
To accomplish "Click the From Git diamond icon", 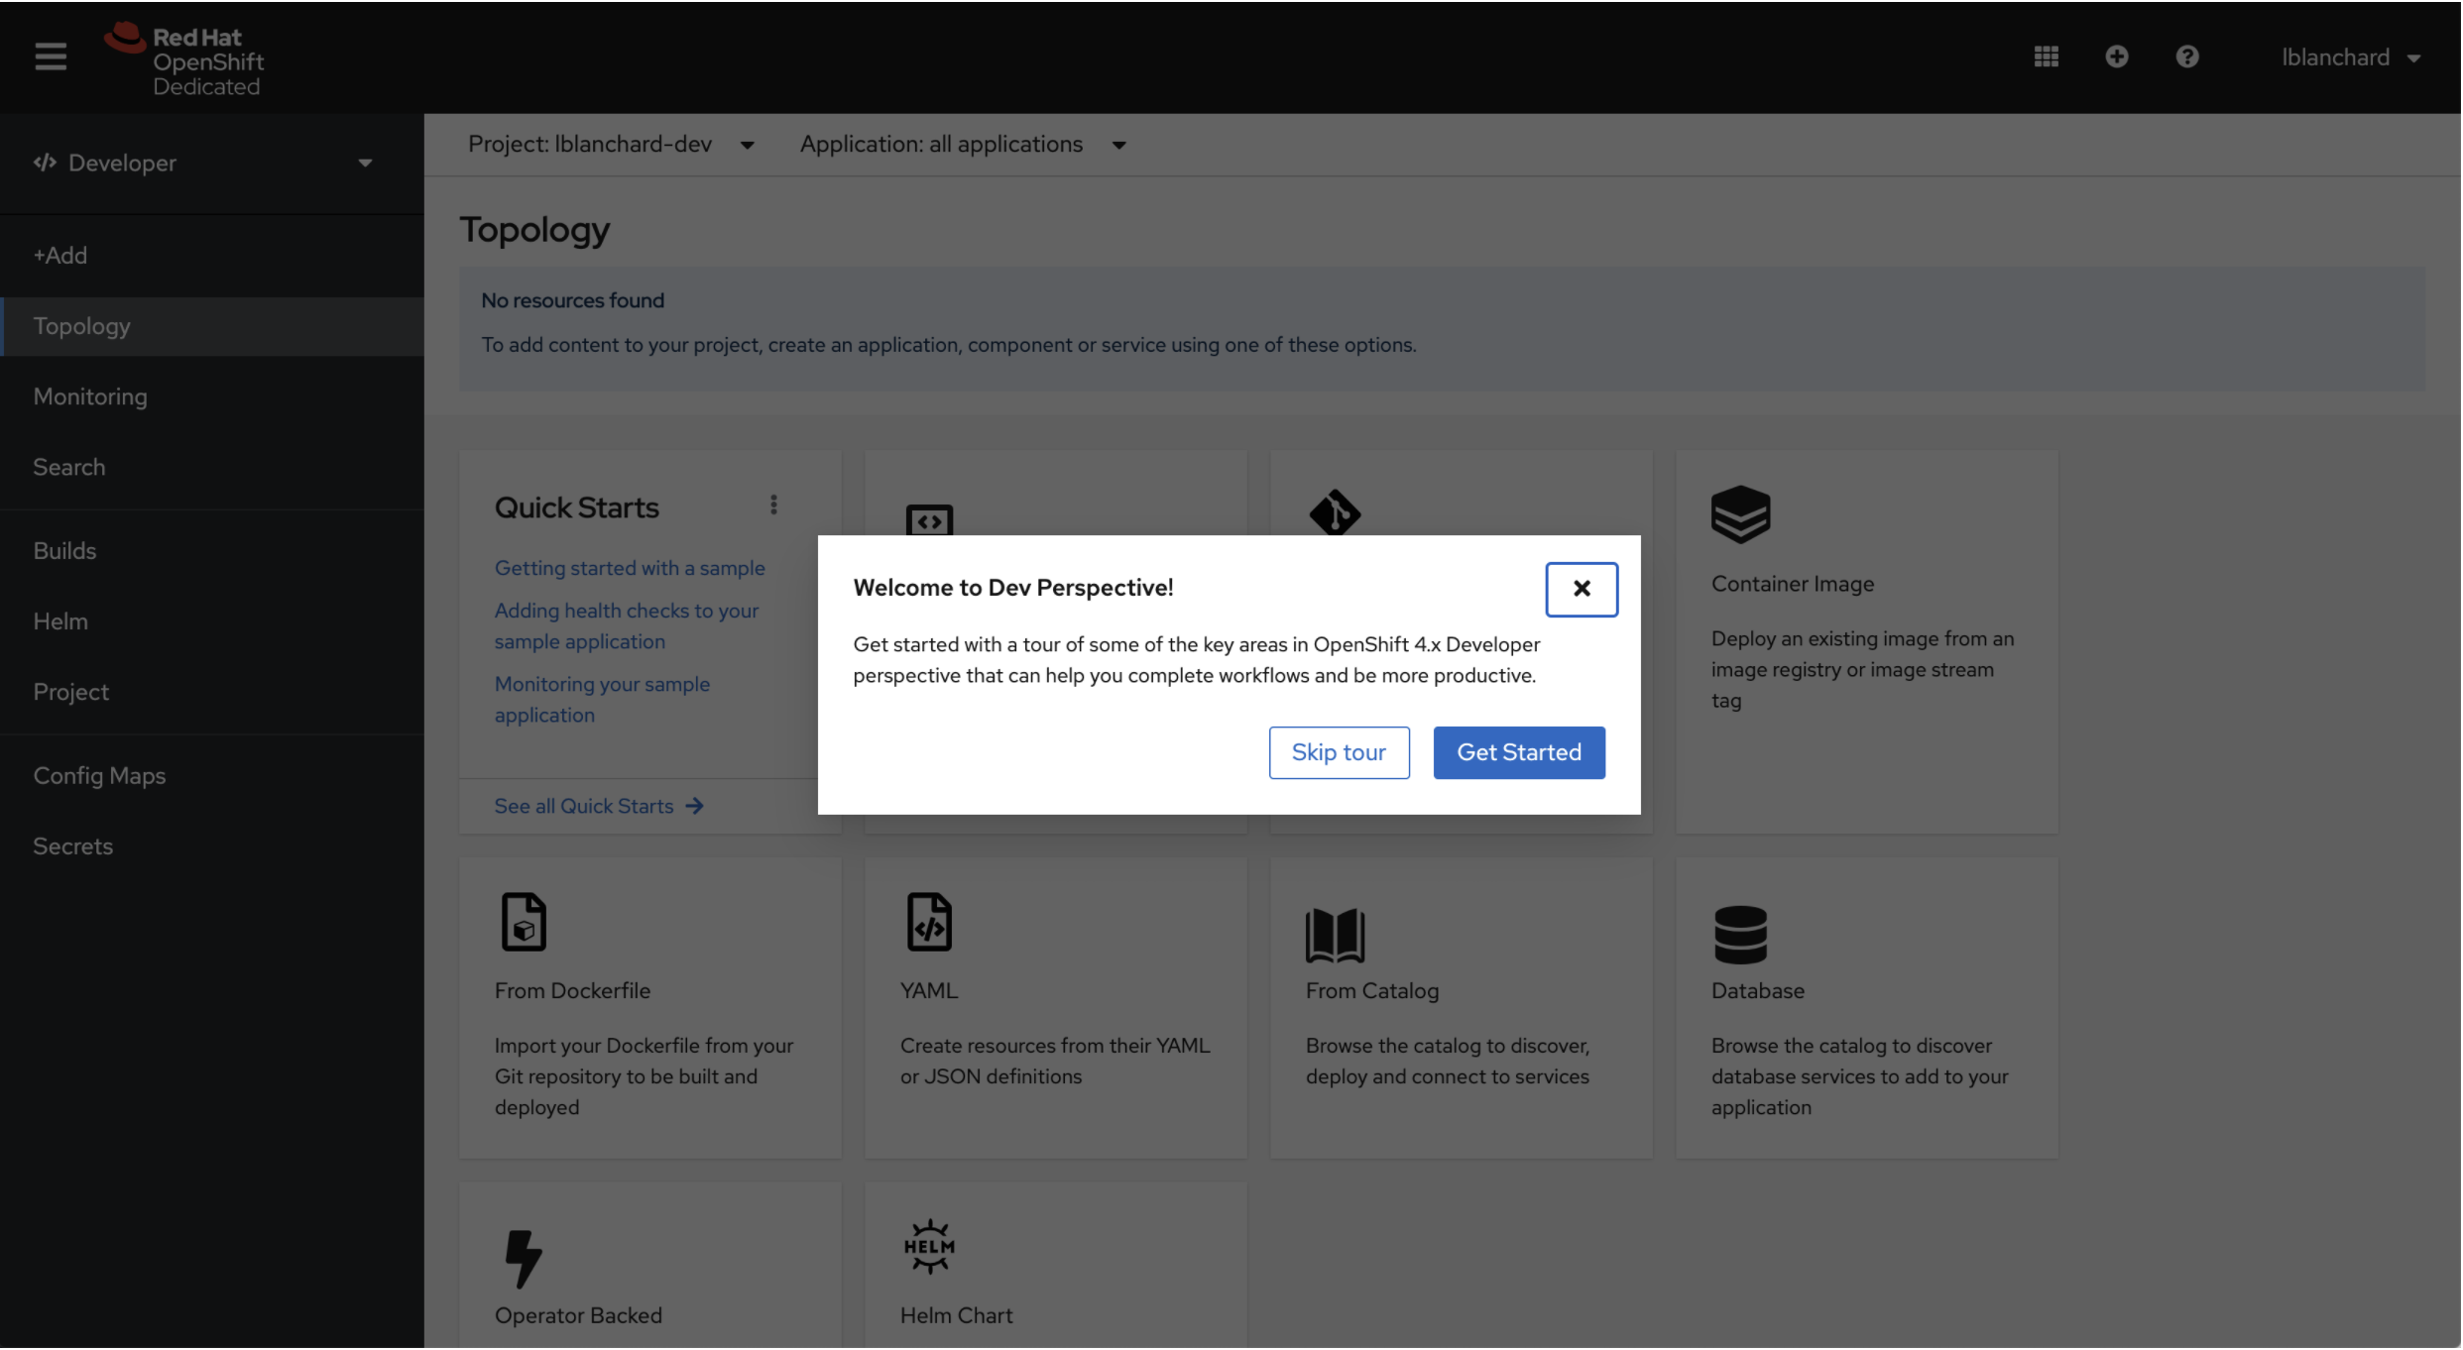I will click(x=1335, y=512).
